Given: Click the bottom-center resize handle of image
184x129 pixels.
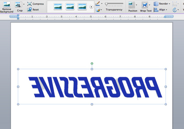Looking at the screenshot, I should (x=92, y=104).
